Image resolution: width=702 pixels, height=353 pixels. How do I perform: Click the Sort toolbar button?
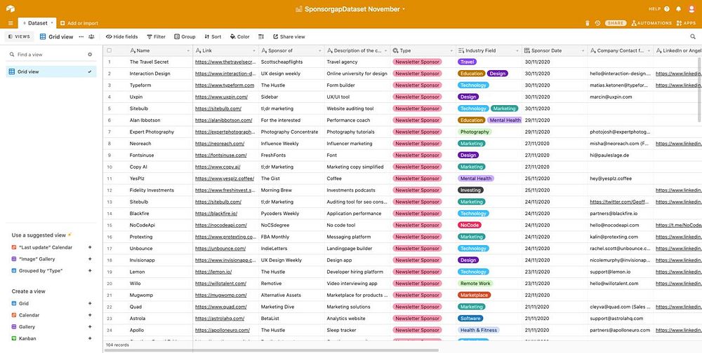213,36
